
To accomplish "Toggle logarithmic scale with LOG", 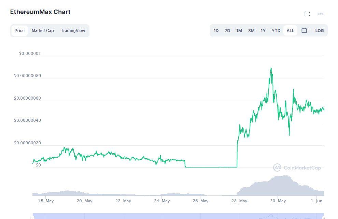I will [x=319, y=30].
